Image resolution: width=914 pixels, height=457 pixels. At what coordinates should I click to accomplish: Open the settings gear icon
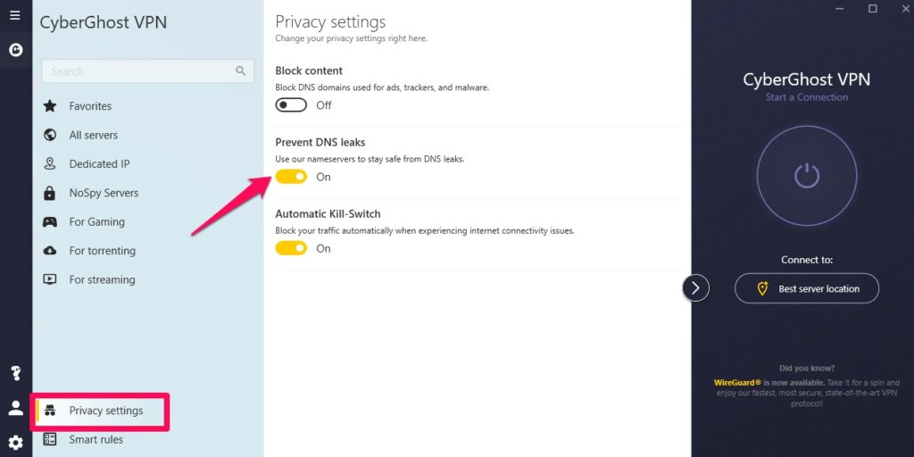coord(16,443)
